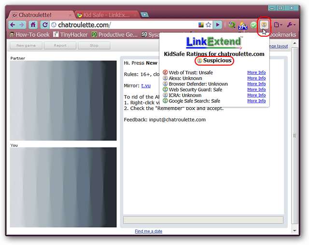This screenshot has height=245, width=309.
Task: Click the Find me a date link
Action: 149,231
